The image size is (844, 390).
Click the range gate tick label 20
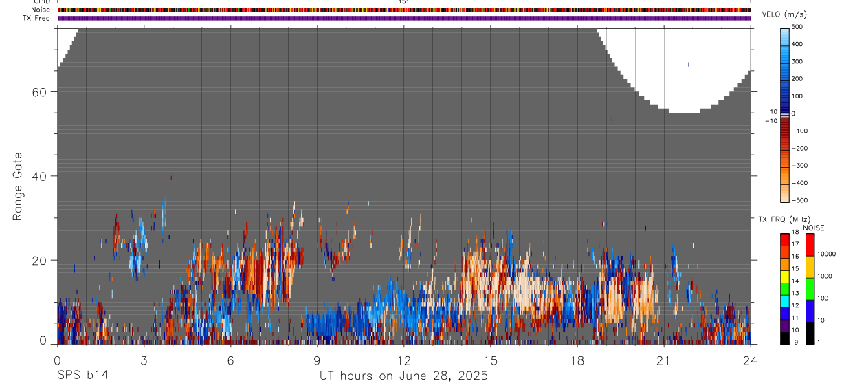[x=39, y=260]
